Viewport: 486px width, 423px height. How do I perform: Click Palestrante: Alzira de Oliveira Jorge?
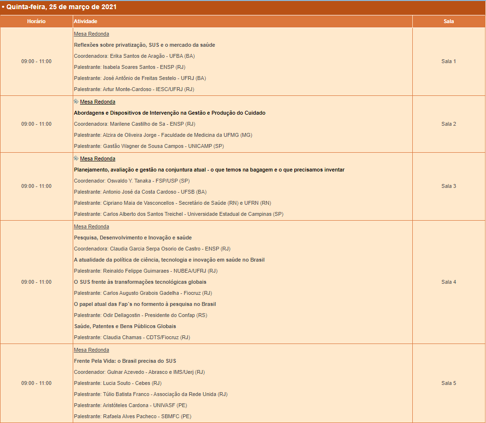163,135
